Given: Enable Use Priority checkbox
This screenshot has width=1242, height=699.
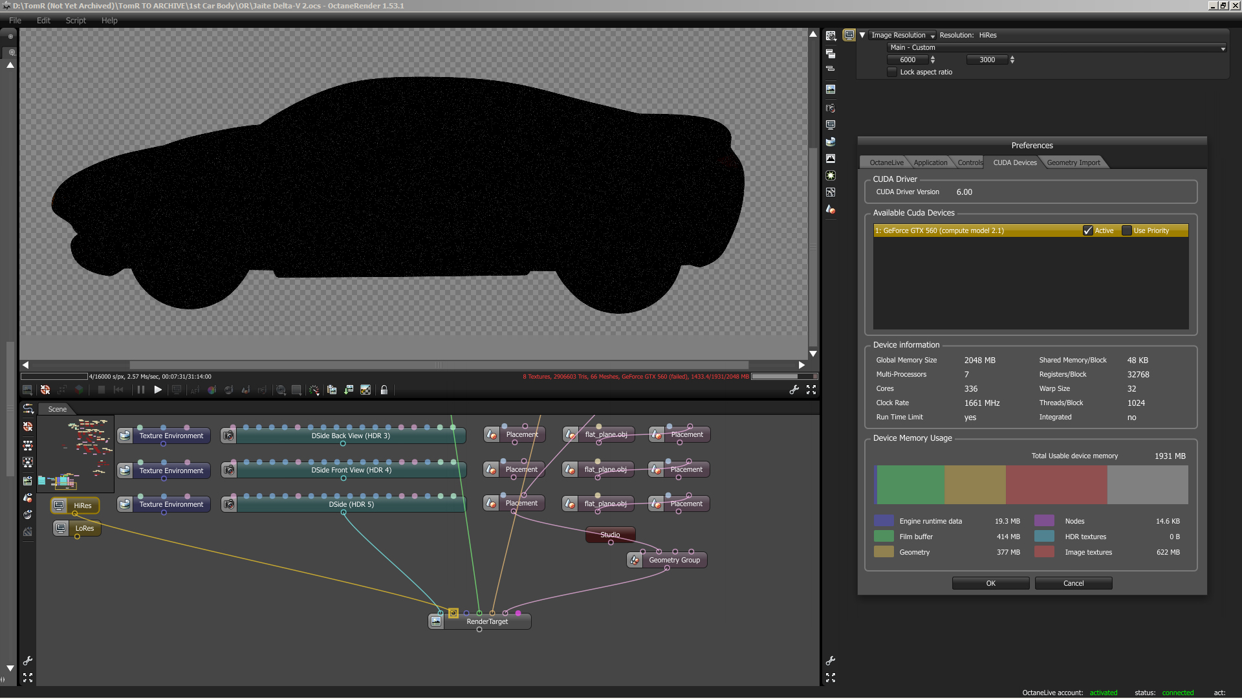Looking at the screenshot, I should (x=1127, y=231).
